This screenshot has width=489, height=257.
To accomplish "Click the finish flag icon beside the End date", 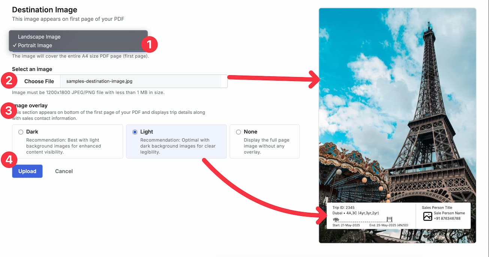I will (x=389, y=219).
